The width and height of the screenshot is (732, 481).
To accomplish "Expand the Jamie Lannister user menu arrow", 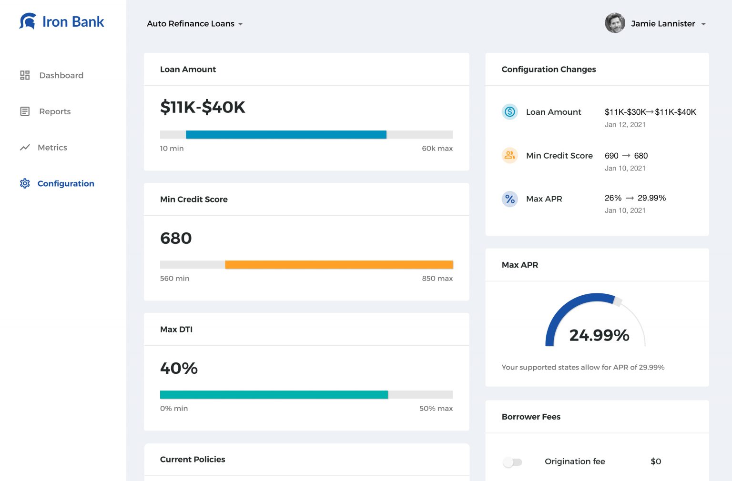I will [x=703, y=24].
